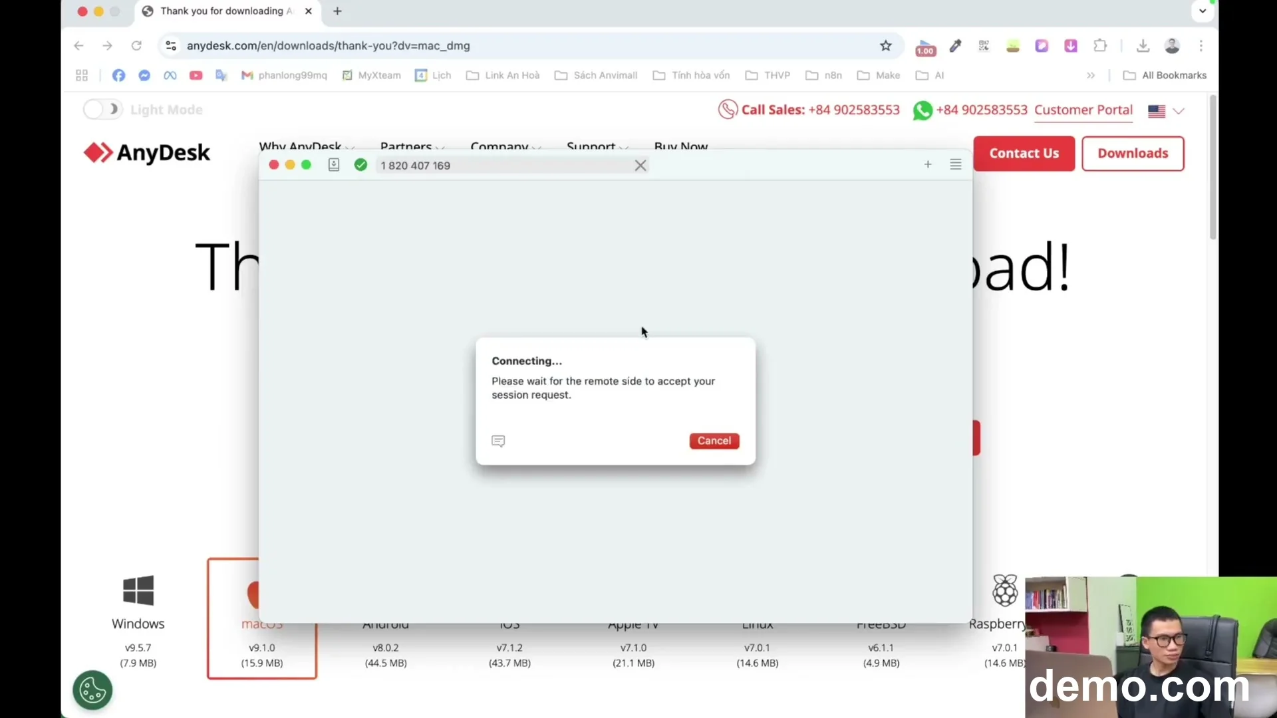Click the AnyDesk logo on the website
Image resolution: width=1277 pixels, height=718 pixels.
pyautogui.click(x=147, y=153)
